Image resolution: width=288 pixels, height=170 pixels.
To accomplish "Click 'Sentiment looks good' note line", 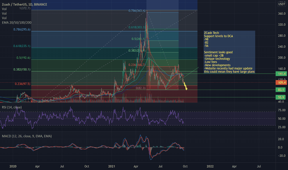I will (218, 52).
